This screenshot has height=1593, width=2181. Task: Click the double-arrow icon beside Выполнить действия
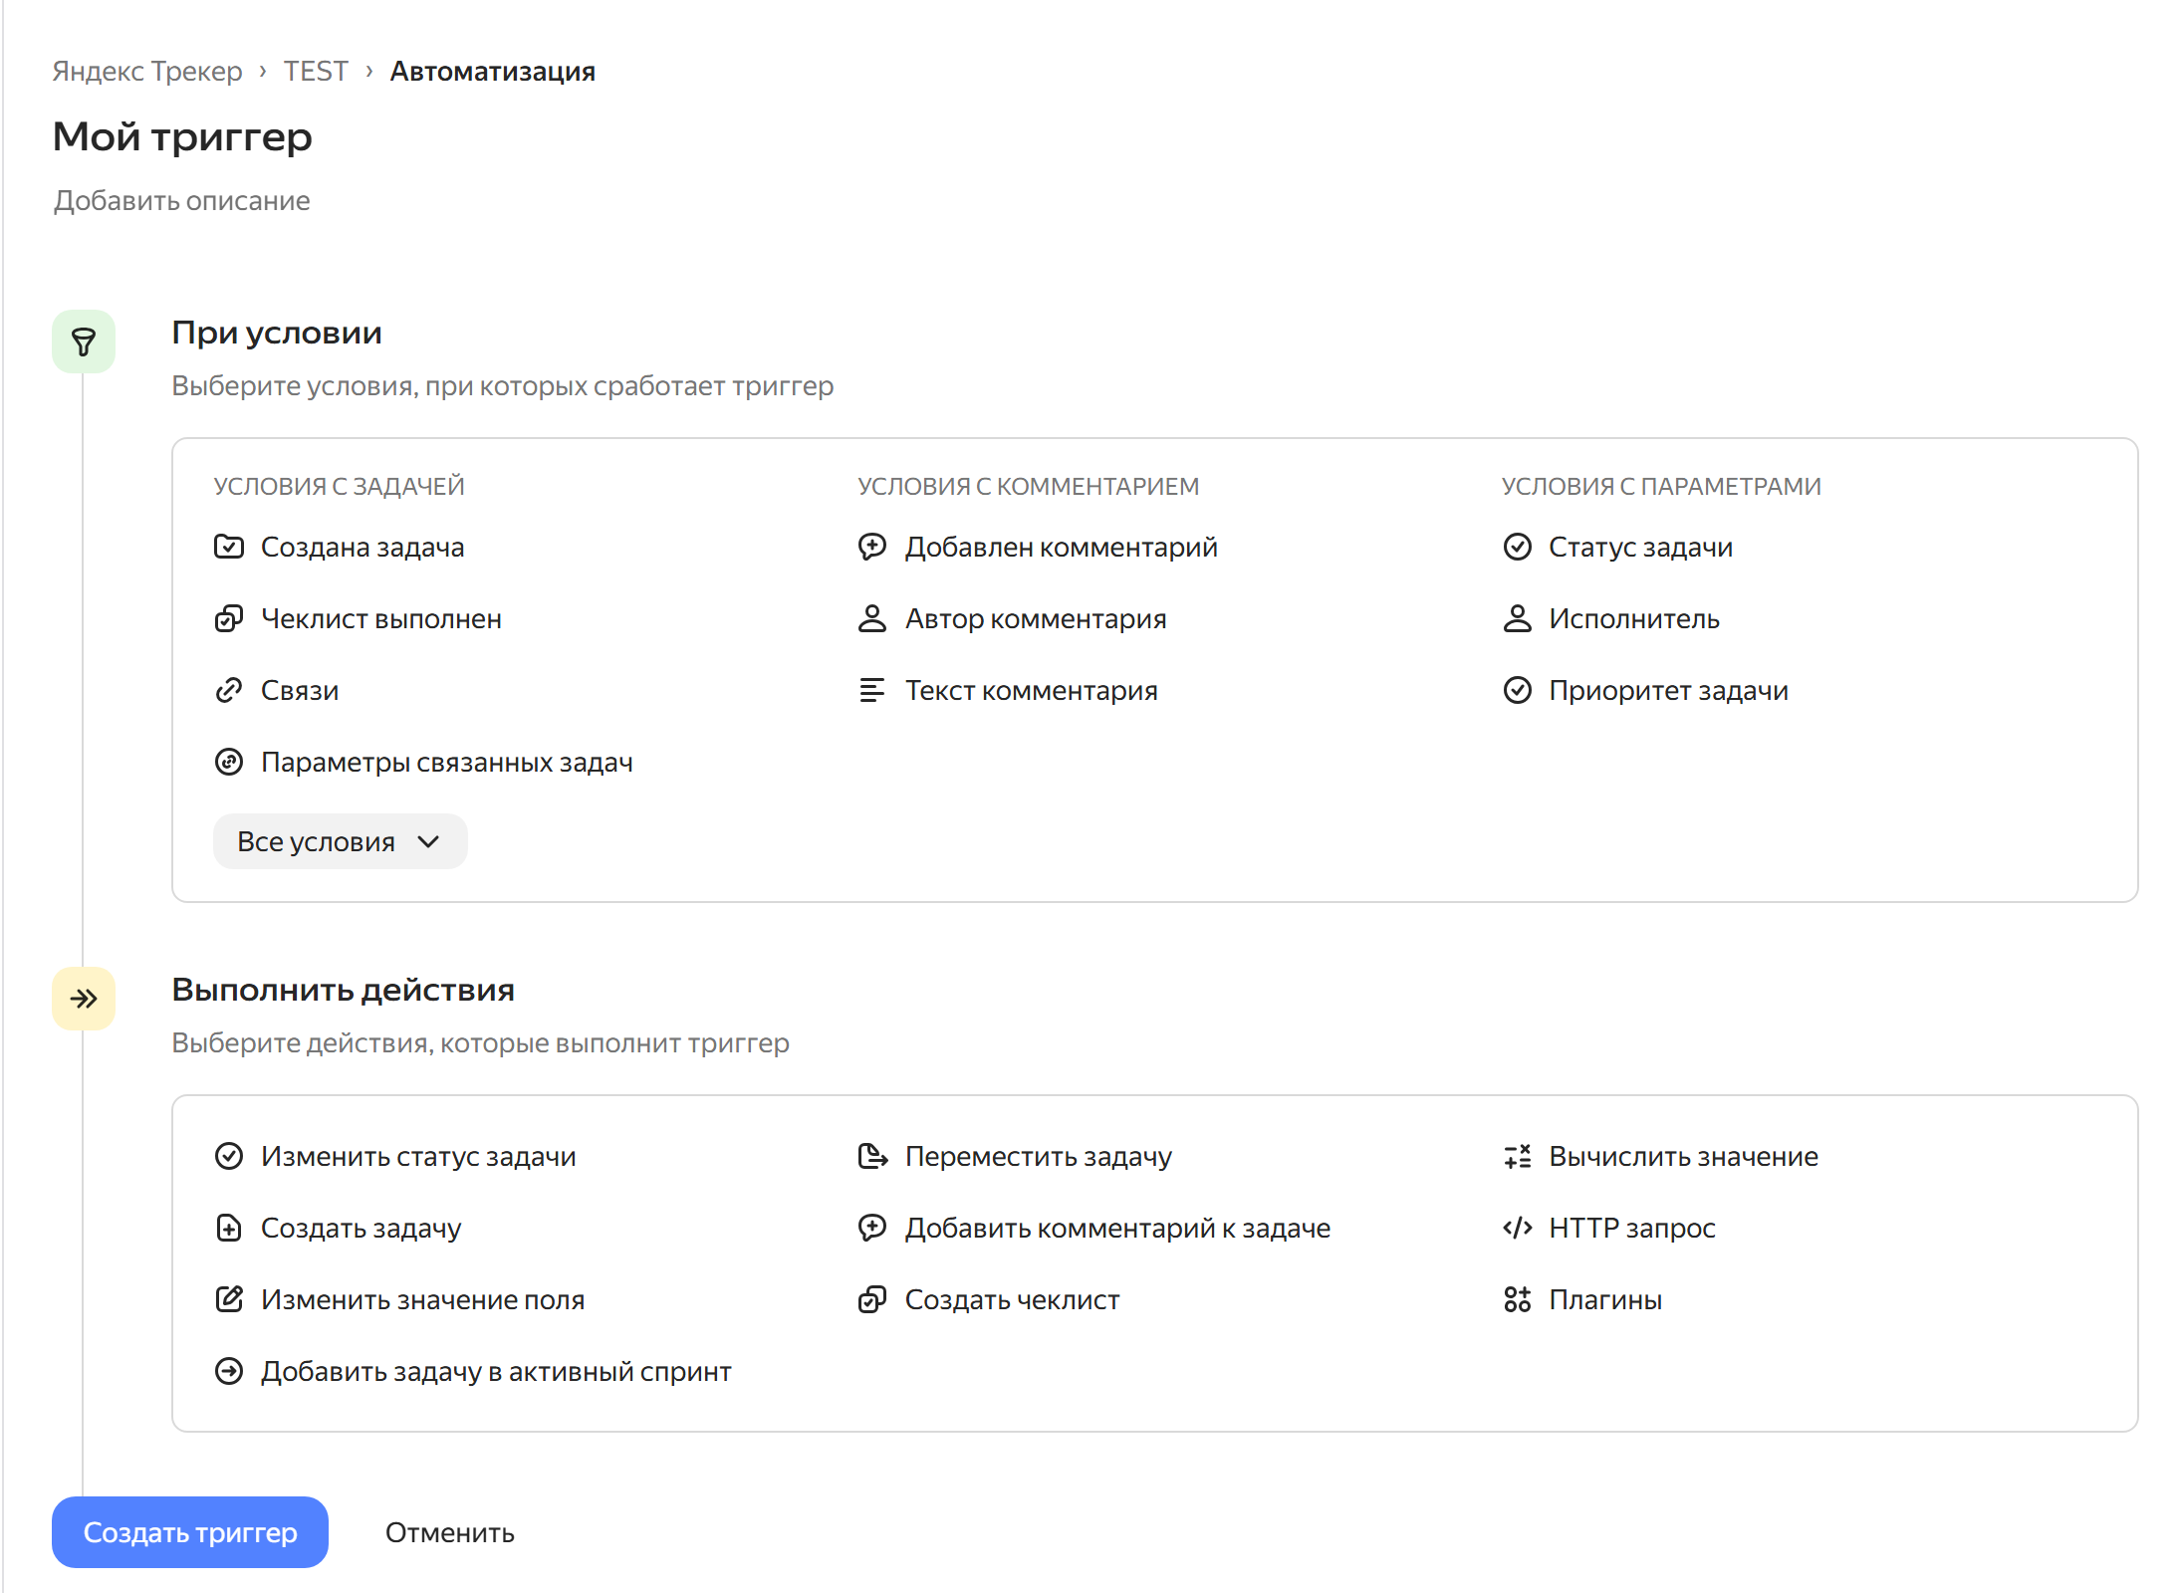pyautogui.click(x=84, y=999)
